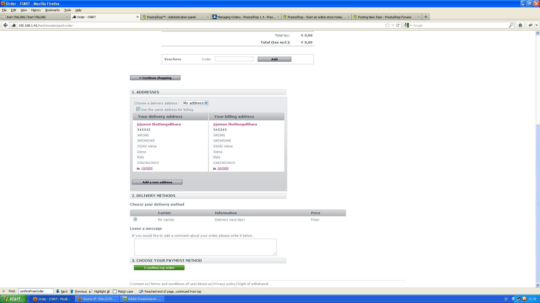Open the delivery address dropdown
This screenshot has height=303, width=540.
click(195, 103)
